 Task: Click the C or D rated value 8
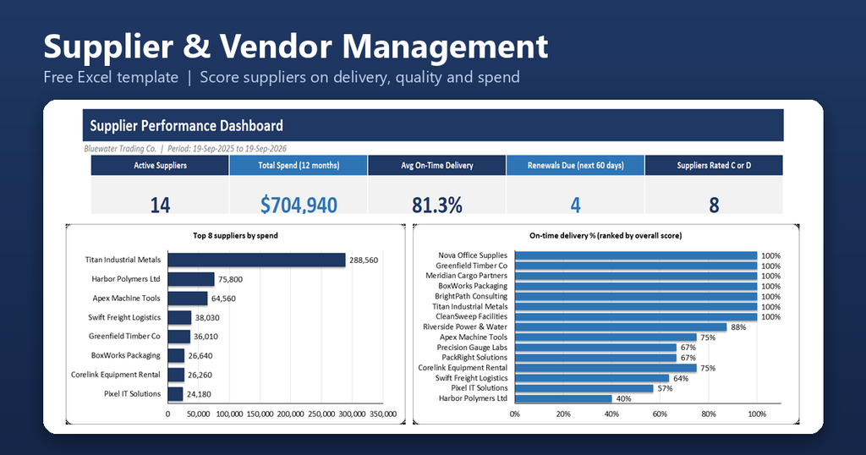click(714, 205)
